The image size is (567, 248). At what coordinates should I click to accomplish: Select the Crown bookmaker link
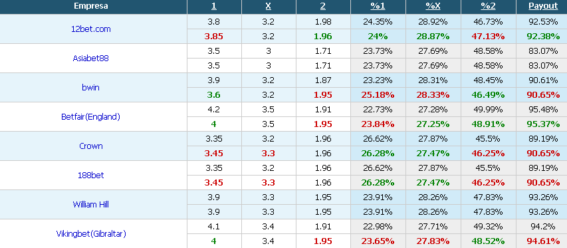[91, 146]
